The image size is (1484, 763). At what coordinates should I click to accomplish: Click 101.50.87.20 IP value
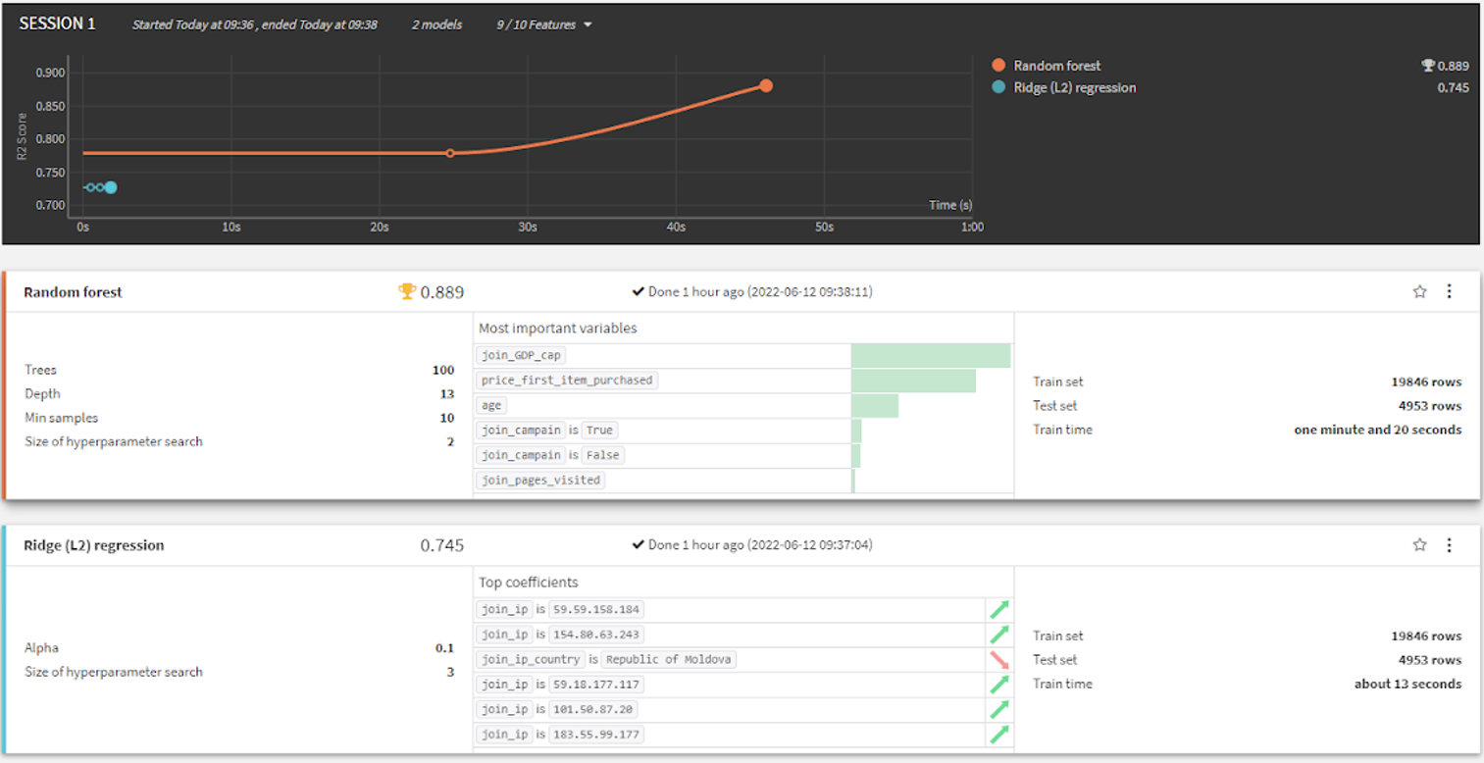pyautogui.click(x=592, y=709)
